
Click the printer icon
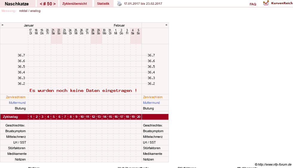pyautogui.click(x=119, y=4)
